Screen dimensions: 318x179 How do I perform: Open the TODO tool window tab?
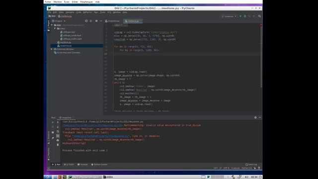[x=69, y=165]
